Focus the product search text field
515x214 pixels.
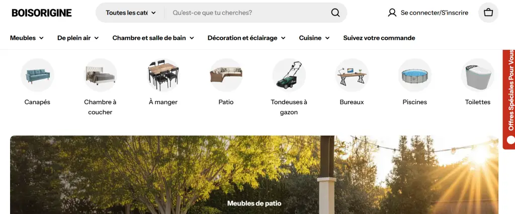coord(246,13)
